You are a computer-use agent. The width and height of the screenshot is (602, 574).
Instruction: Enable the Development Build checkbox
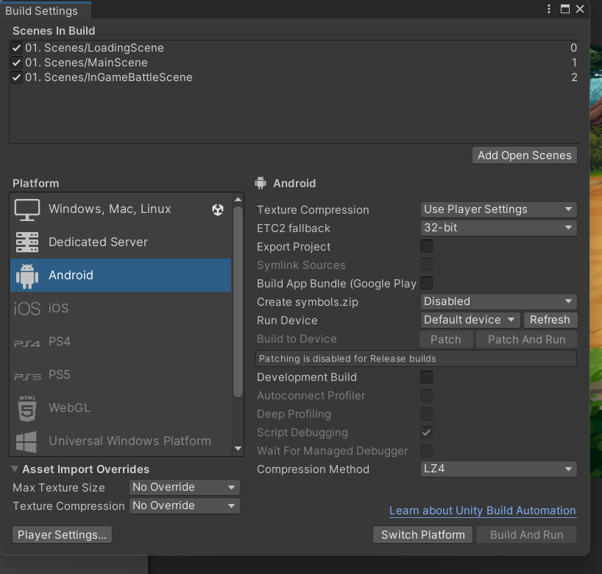(x=426, y=377)
